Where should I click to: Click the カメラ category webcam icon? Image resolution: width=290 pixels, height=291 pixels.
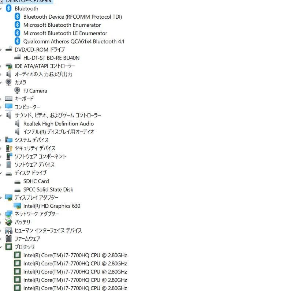pos(8,82)
